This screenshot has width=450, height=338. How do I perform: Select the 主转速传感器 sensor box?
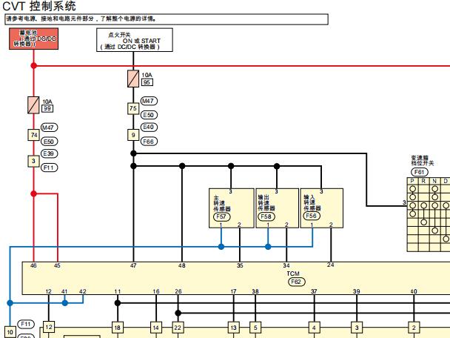tap(232, 208)
